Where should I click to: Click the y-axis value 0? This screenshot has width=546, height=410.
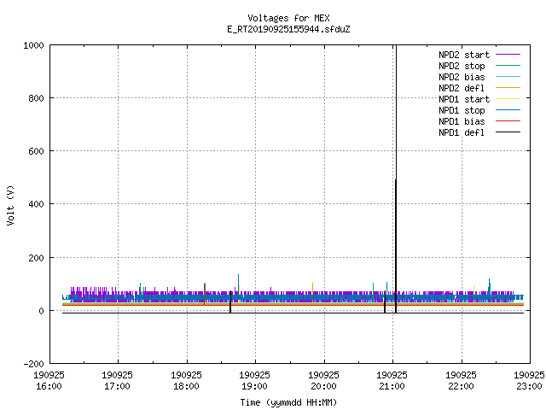[42, 311]
